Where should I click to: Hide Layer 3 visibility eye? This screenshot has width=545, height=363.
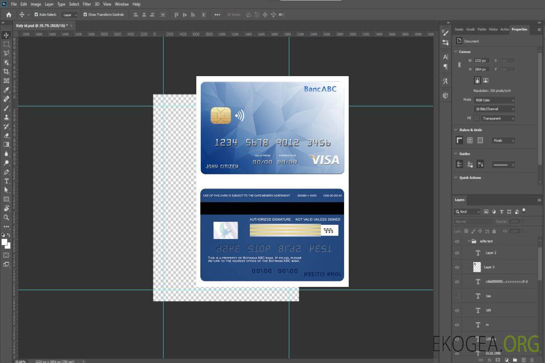457,268
